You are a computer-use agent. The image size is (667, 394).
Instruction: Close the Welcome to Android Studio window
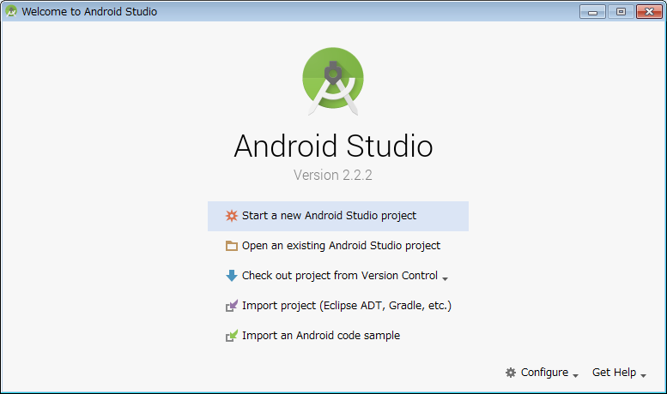point(649,12)
